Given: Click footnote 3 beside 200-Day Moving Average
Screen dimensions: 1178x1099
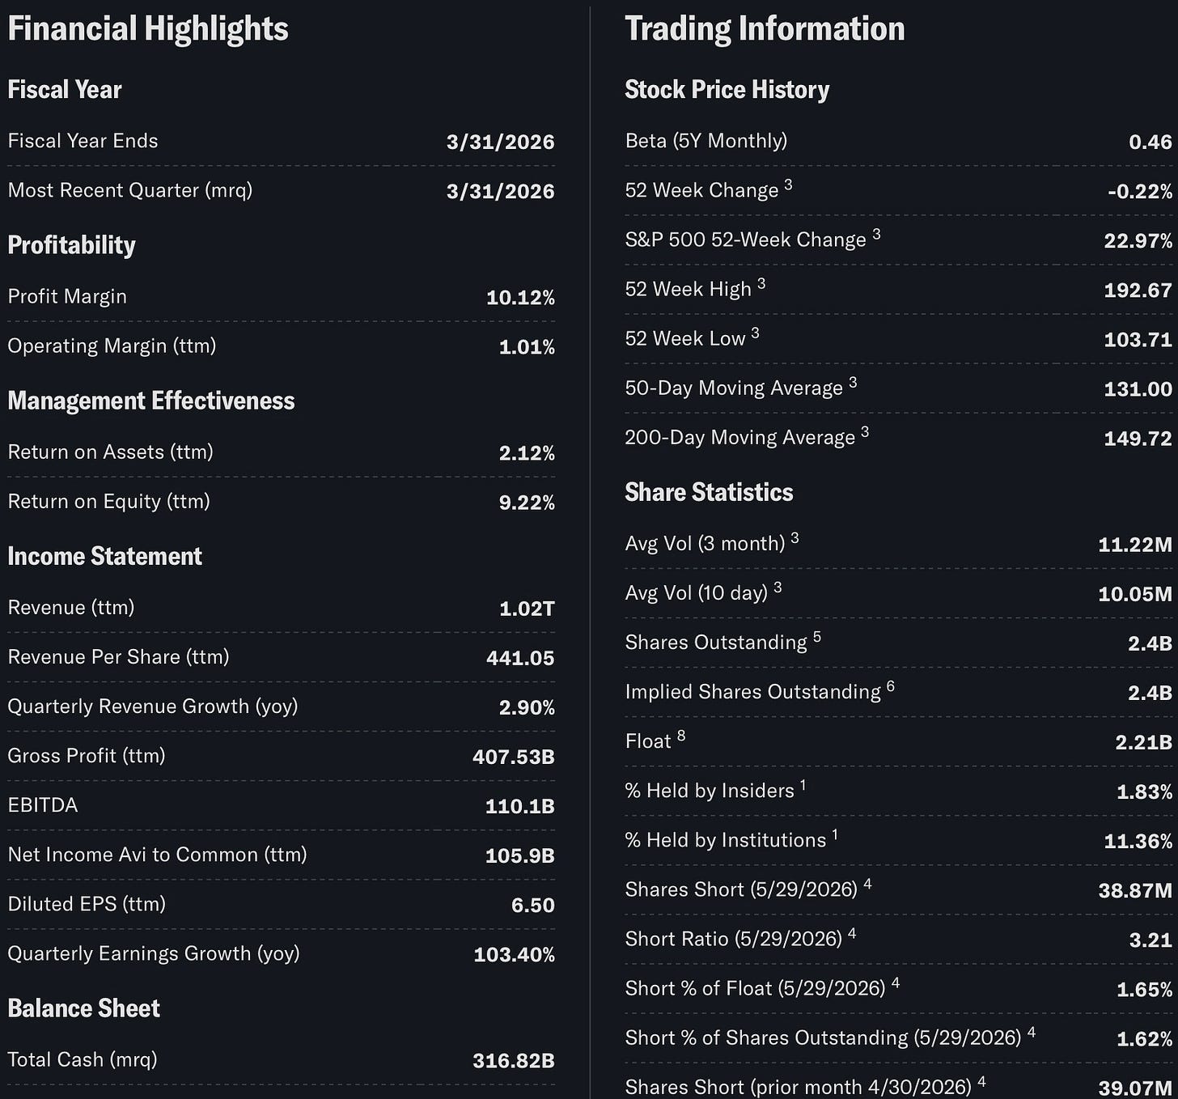Looking at the screenshot, I should [x=865, y=431].
